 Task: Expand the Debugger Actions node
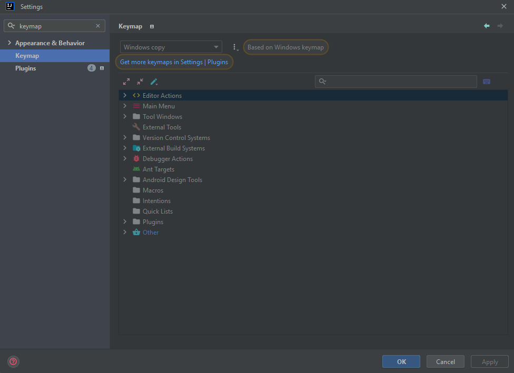pyautogui.click(x=125, y=158)
